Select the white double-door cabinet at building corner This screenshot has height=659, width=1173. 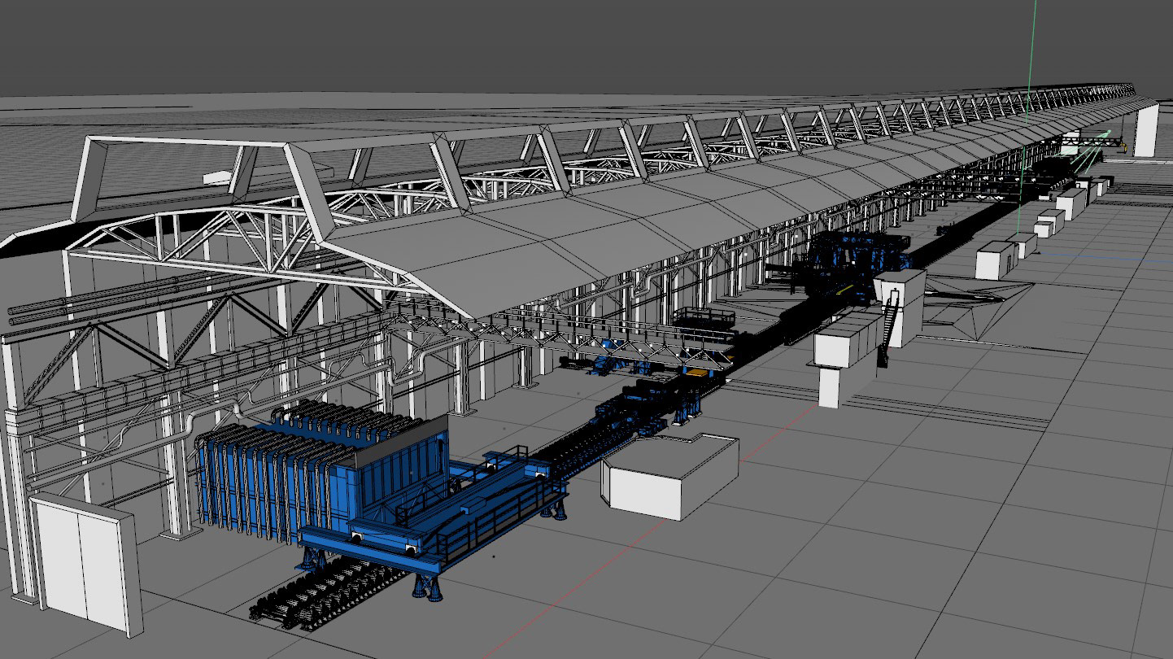pyautogui.click(x=85, y=564)
